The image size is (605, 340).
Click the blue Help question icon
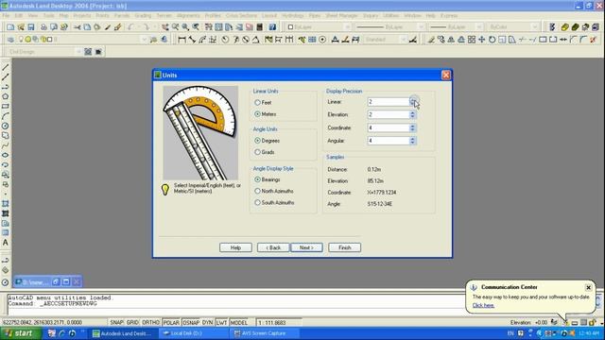point(272,27)
